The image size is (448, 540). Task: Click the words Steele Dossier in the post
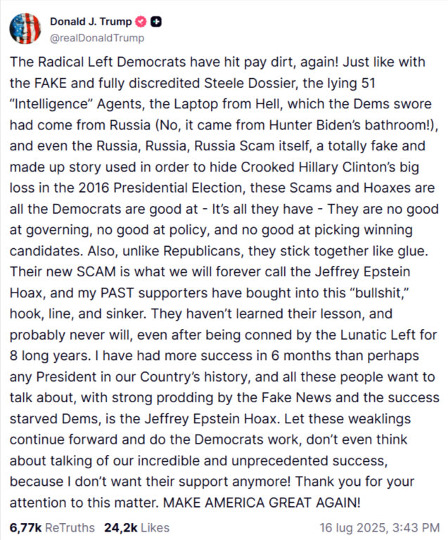pos(250,84)
